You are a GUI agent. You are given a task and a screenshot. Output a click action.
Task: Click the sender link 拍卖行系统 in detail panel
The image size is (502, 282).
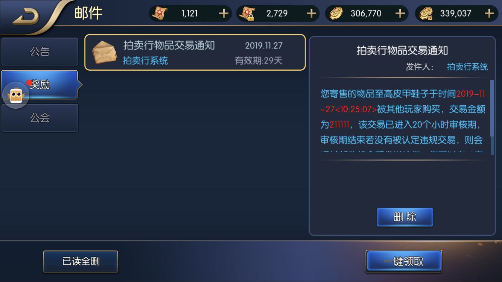point(467,67)
